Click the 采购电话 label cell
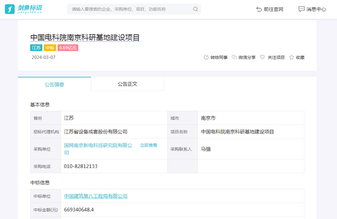The height and width of the screenshot is (219, 337). pyautogui.click(x=46, y=166)
